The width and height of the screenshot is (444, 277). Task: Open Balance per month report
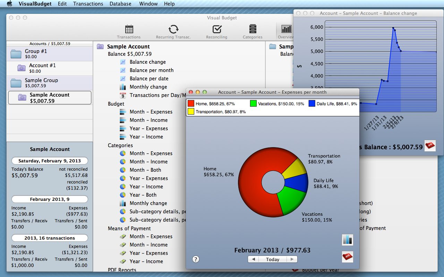click(152, 70)
